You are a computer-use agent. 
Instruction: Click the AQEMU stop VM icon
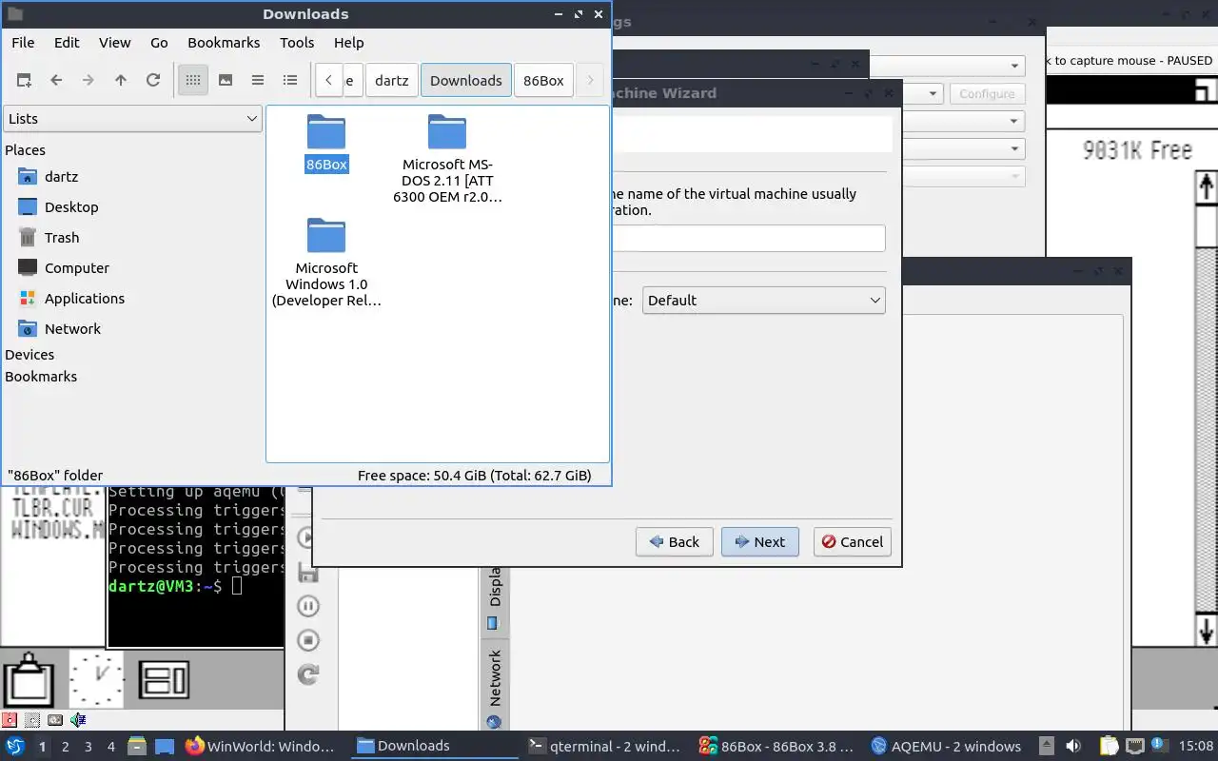coord(308,640)
